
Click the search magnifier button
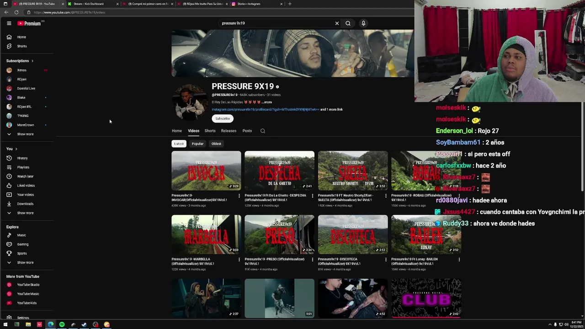348,23
